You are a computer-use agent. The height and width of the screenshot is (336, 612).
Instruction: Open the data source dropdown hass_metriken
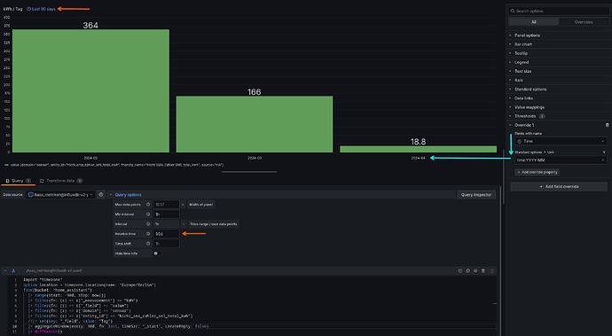click(61, 194)
